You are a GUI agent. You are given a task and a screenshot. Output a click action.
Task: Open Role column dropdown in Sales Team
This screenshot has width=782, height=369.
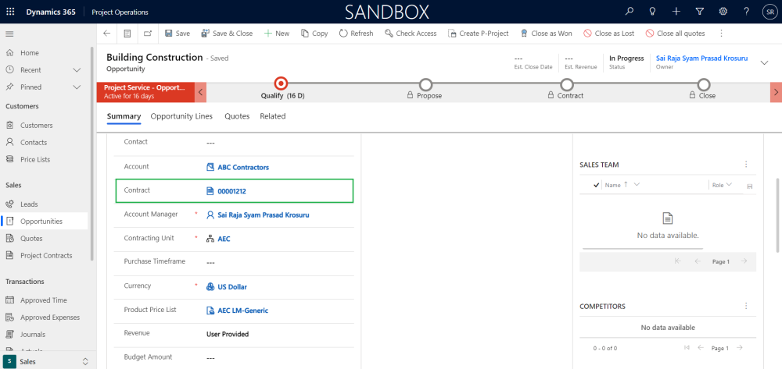(729, 184)
